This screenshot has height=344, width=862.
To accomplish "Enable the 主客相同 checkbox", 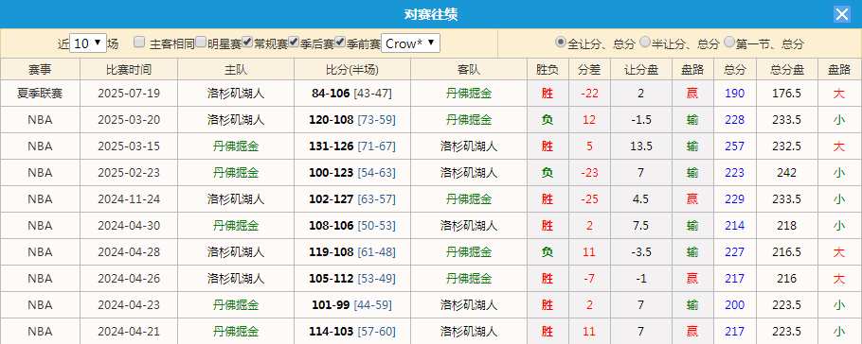I will pyautogui.click(x=139, y=42).
